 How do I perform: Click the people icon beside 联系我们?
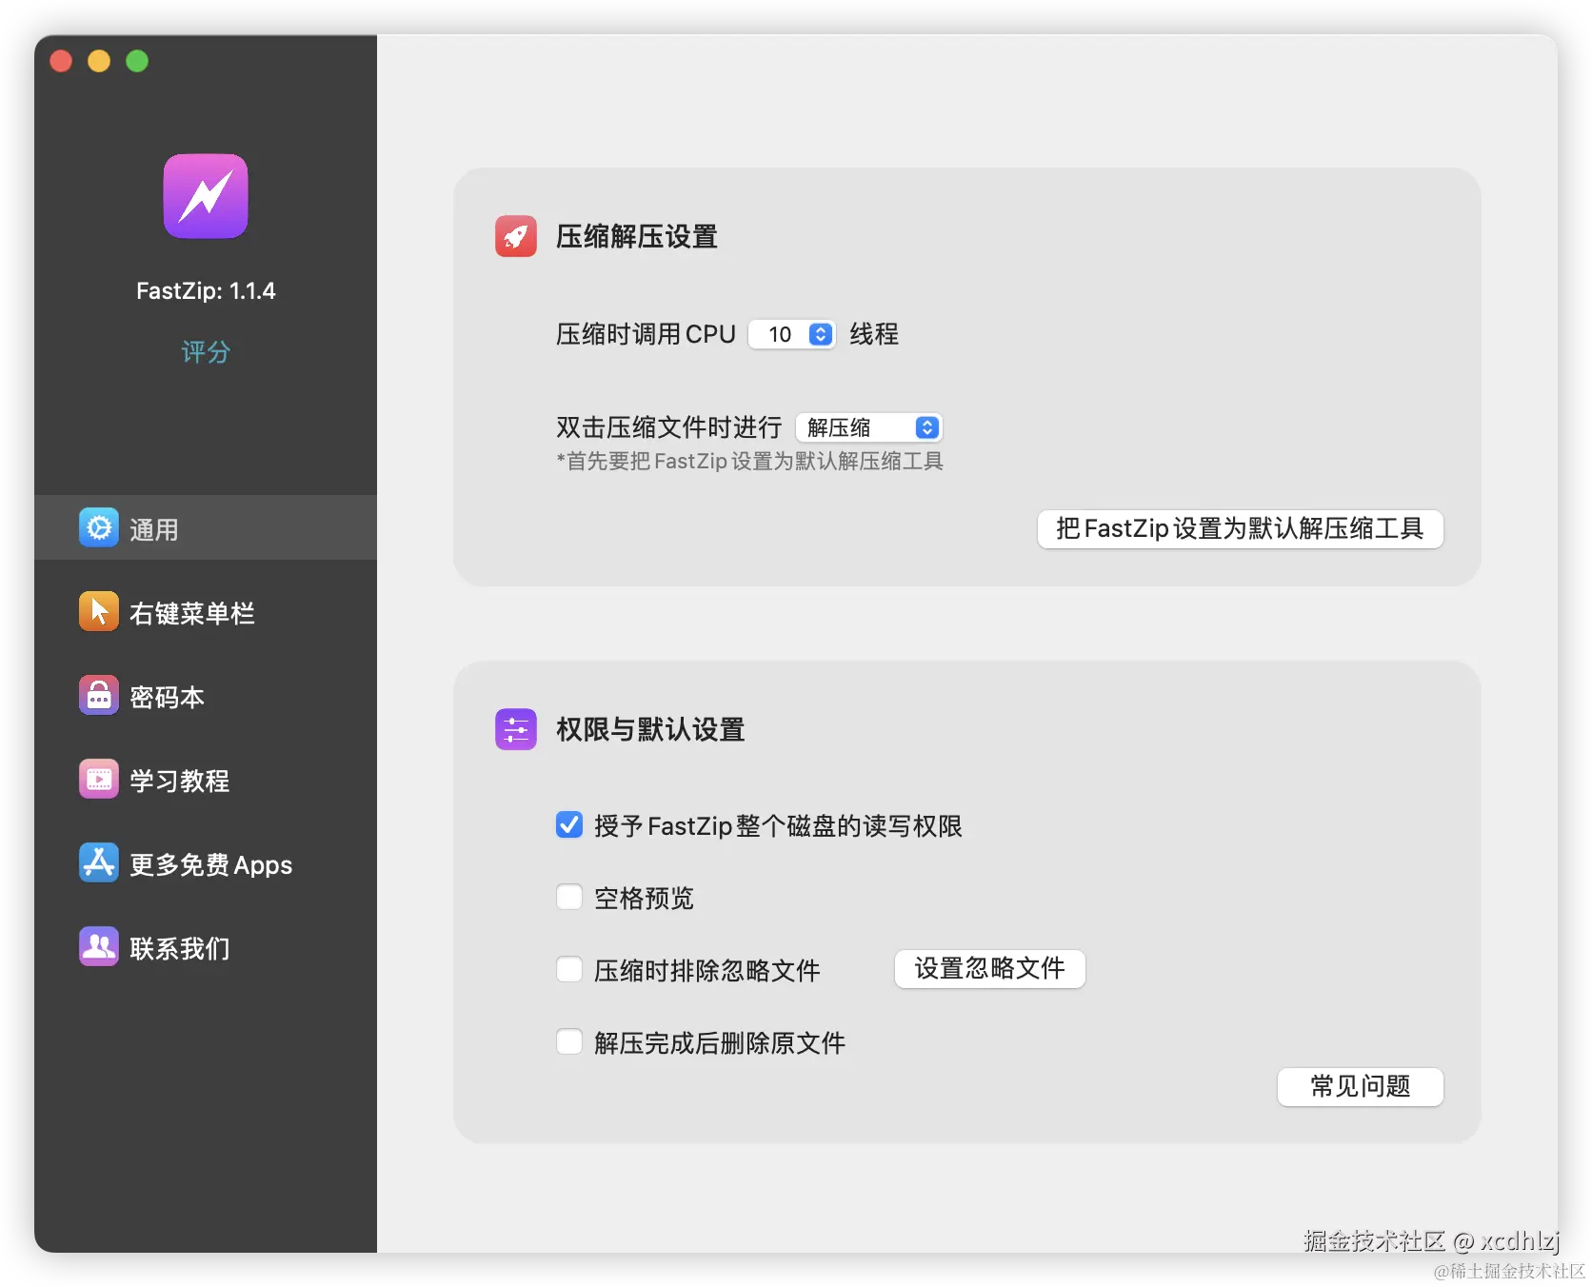[x=99, y=946]
